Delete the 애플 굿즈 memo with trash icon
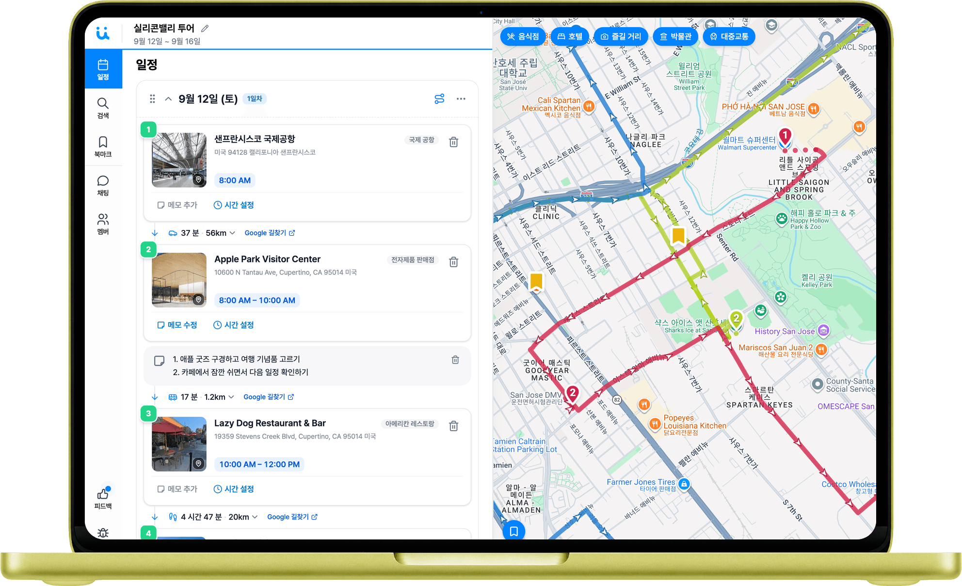The width and height of the screenshot is (962, 586). click(x=455, y=359)
